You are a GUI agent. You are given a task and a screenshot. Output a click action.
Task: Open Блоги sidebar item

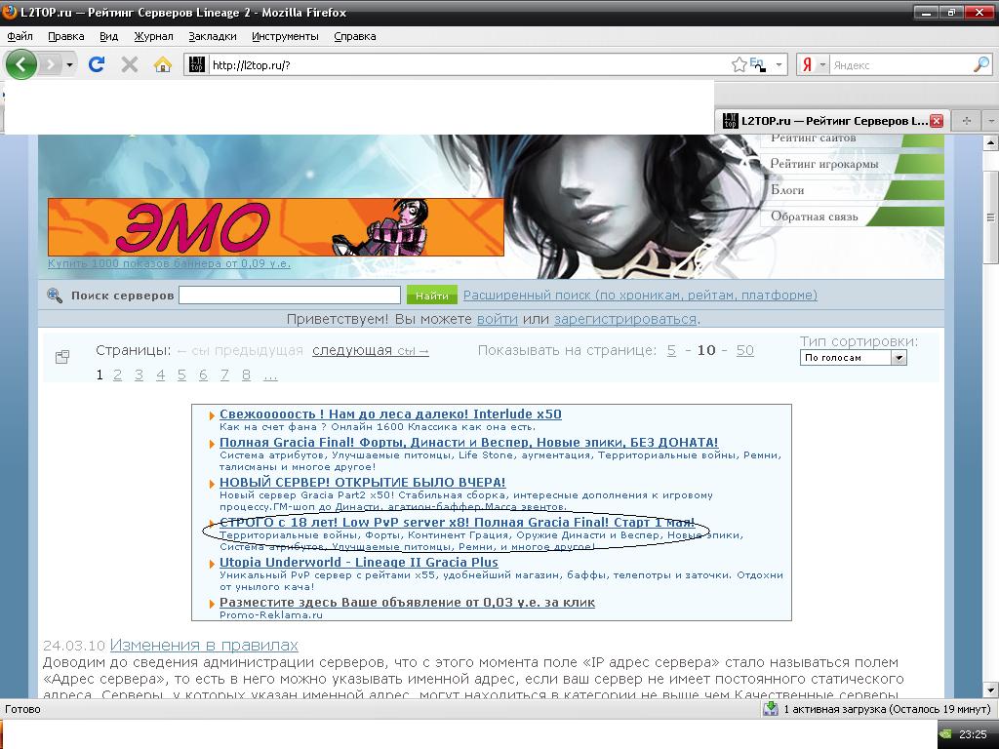point(787,190)
